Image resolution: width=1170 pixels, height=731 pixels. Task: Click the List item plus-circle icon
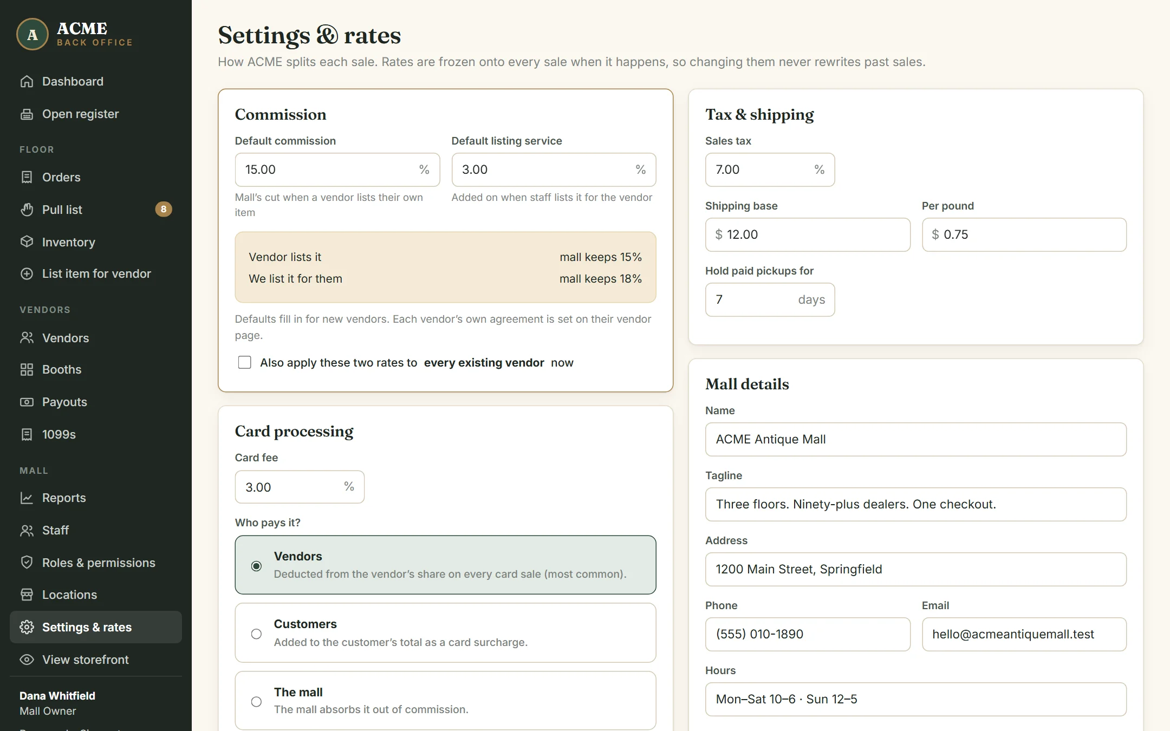click(27, 273)
